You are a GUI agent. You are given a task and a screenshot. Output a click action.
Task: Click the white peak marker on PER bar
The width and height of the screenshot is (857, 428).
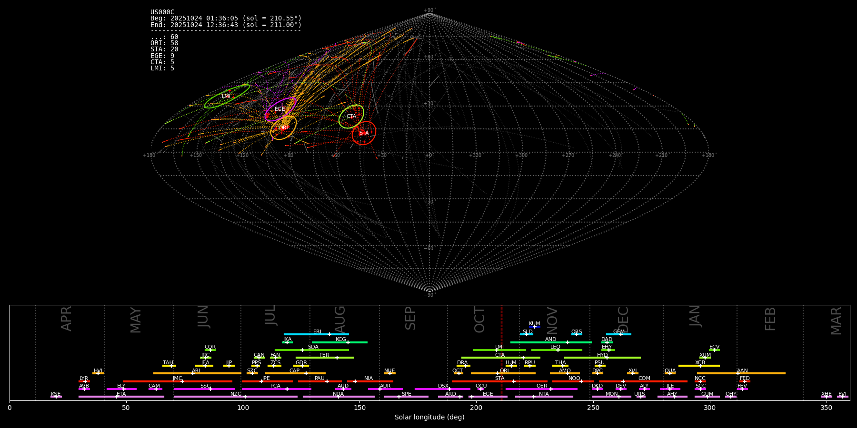click(x=337, y=358)
